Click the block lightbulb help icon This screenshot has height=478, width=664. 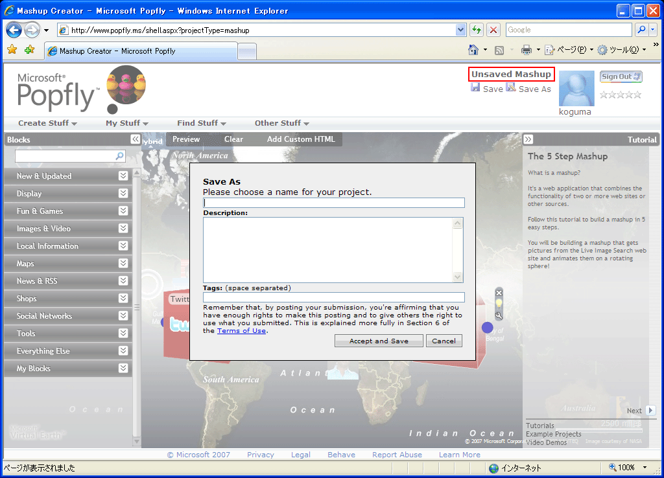coord(499,304)
